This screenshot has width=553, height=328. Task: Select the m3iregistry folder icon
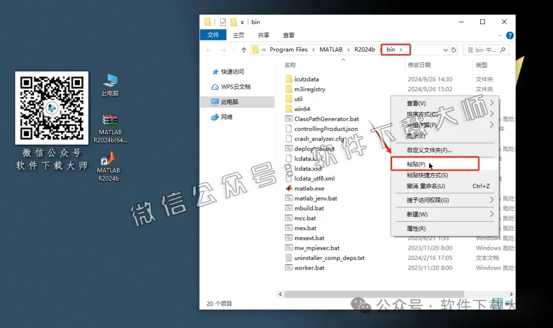pyautogui.click(x=289, y=89)
